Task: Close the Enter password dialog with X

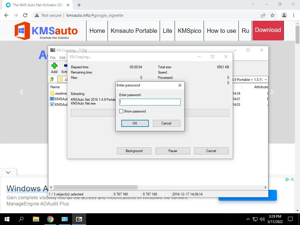Action: 180,85
